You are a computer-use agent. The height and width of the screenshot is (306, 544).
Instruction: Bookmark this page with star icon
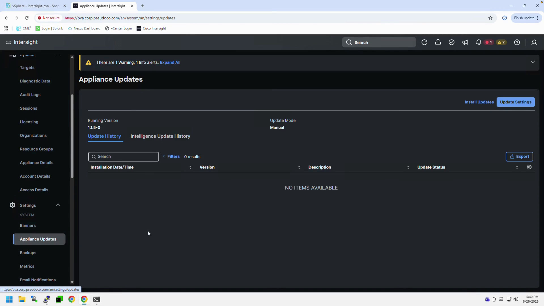click(x=490, y=18)
